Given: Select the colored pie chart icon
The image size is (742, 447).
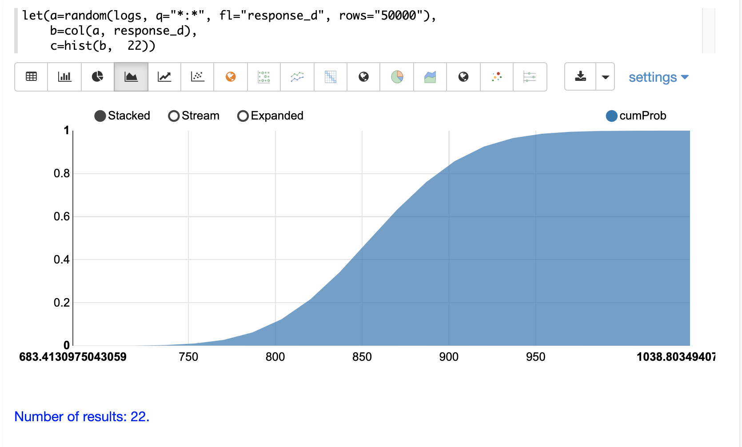Looking at the screenshot, I should point(397,77).
